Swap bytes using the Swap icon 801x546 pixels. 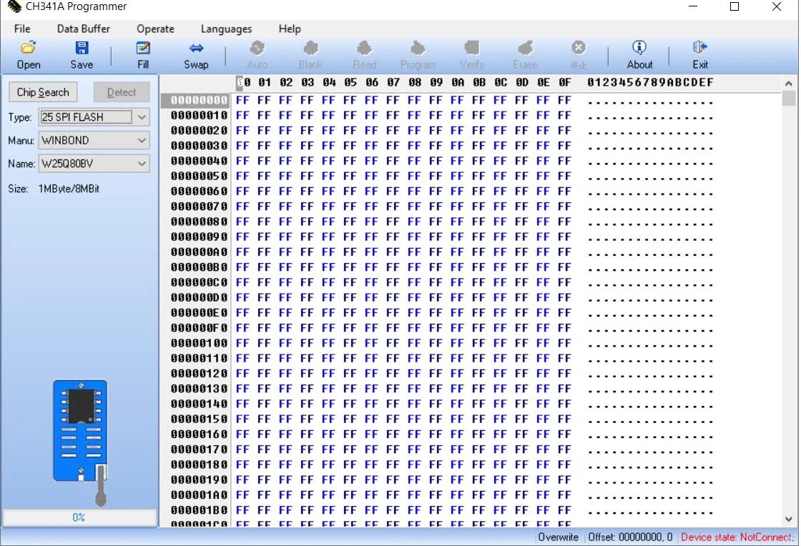(x=196, y=55)
